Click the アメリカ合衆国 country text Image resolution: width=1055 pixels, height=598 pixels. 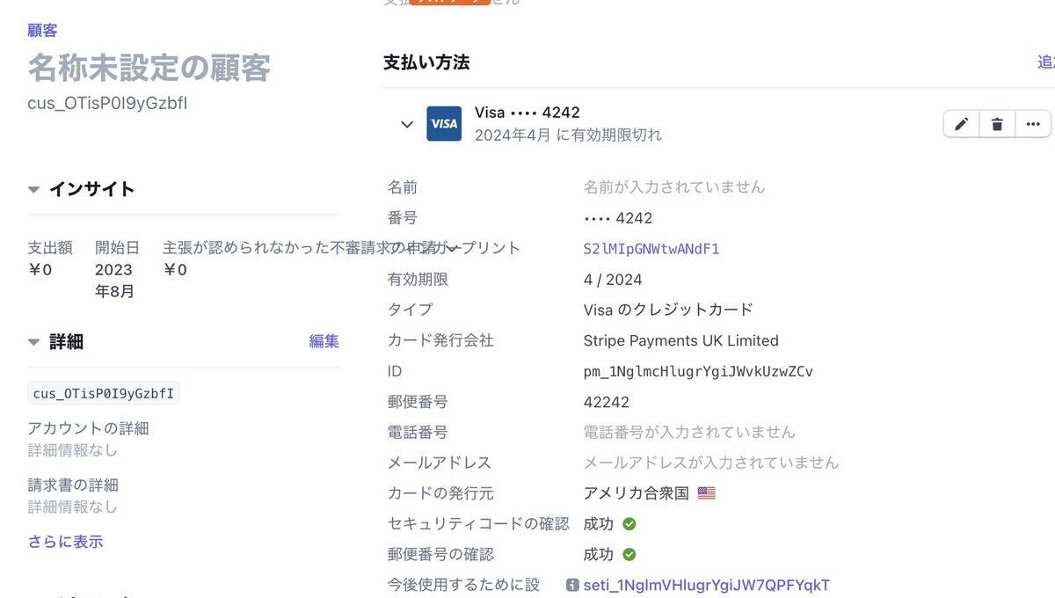637,493
